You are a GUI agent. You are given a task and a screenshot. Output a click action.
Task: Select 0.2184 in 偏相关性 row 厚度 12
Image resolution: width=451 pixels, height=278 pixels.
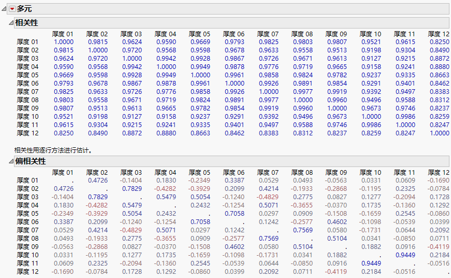coord(371,272)
